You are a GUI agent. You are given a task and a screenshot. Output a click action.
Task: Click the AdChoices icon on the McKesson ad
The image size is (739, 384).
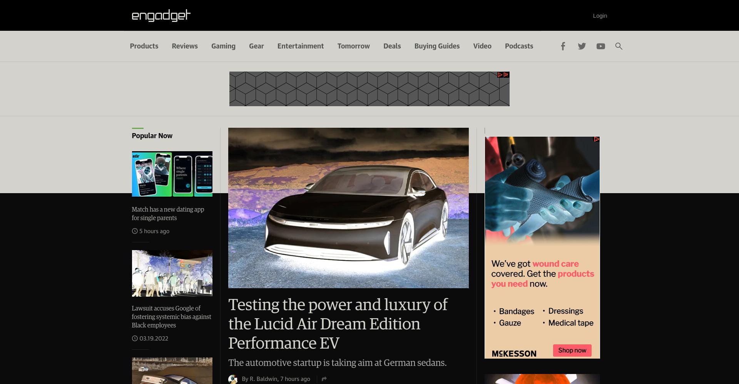[x=596, y=139]
